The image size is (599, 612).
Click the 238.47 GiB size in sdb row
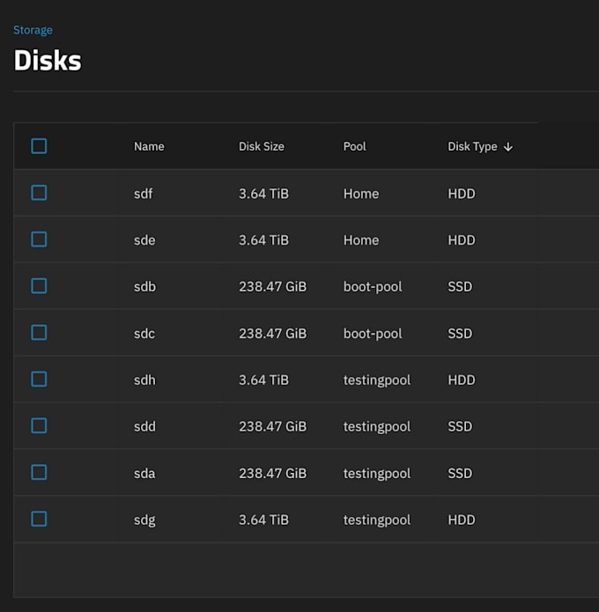click(272, 287)
